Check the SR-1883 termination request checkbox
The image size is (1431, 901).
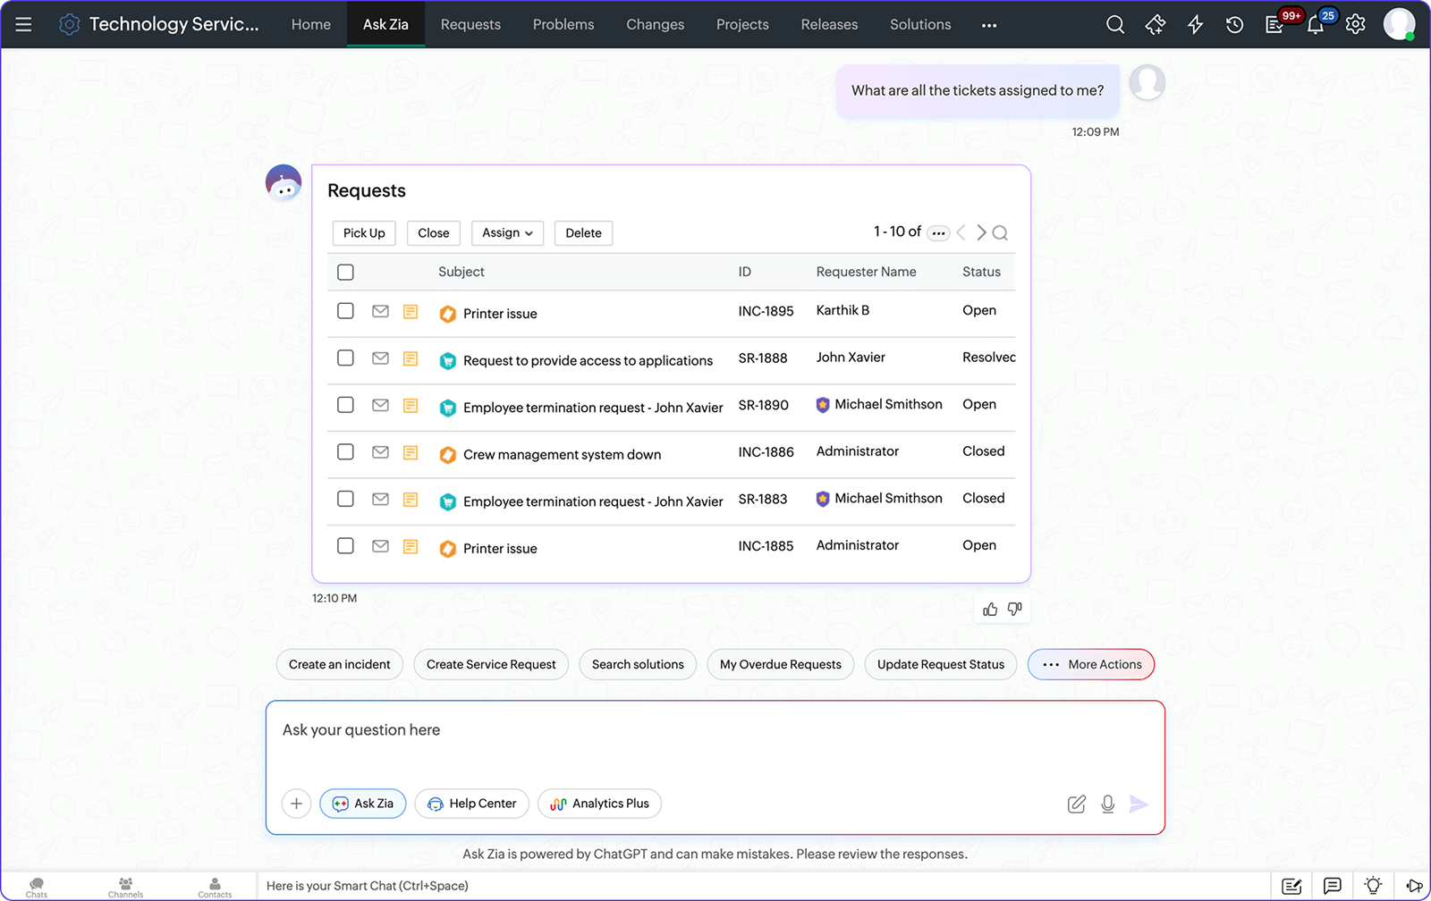click(345, 499)
